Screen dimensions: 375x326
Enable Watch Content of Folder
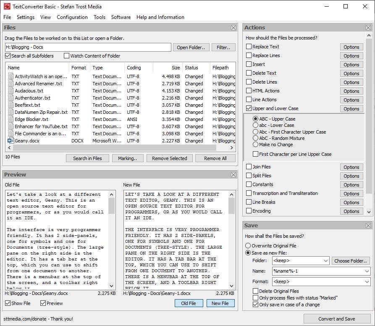pyautogui.click(x=66, y=56)
